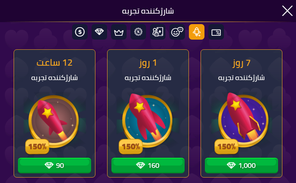Screen dimensions: 296x183
Task: Select the emoji chat category icon
Action: 177,32
